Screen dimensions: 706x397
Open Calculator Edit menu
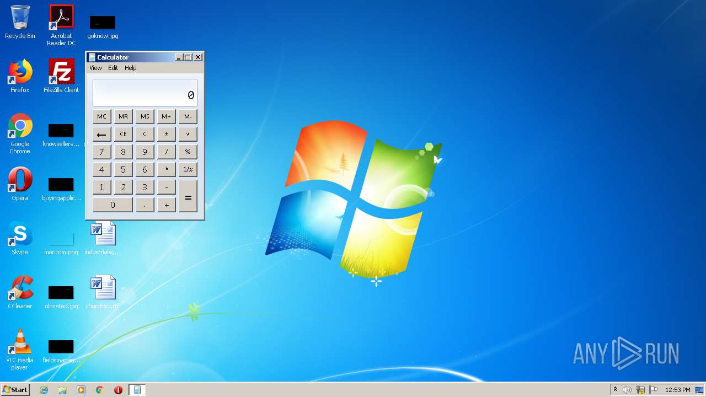pyautogui.click(x=113, y=68)
